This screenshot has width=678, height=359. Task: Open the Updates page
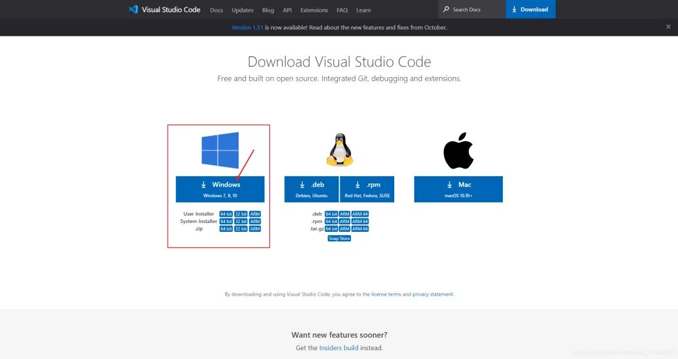(x=242, y=10)
